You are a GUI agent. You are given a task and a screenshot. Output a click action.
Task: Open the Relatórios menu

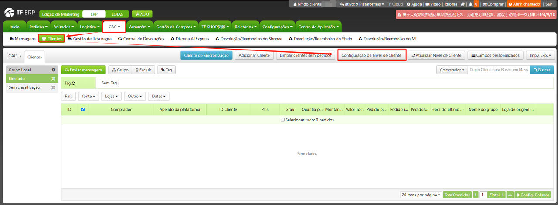pos(245,27)
